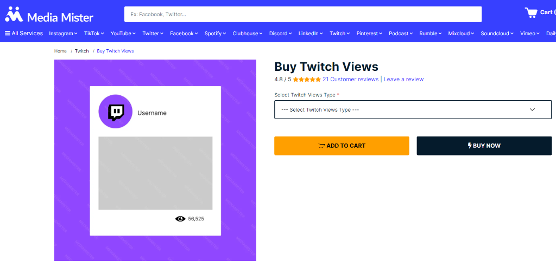556x267 pixels.
Task: Focus the search field at top
Action: tap(303, 14)
